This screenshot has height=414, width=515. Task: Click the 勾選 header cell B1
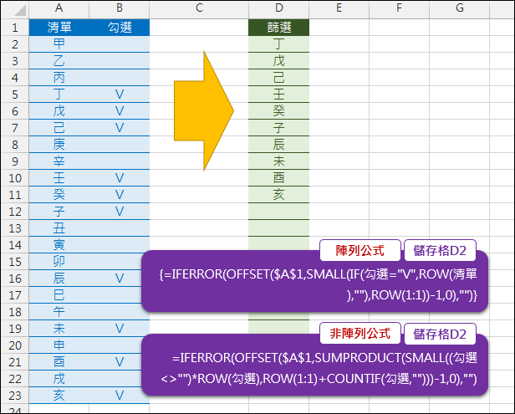coord(120,28)
